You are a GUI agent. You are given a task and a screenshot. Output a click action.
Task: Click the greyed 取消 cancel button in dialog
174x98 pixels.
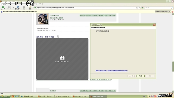pos(150,76)
